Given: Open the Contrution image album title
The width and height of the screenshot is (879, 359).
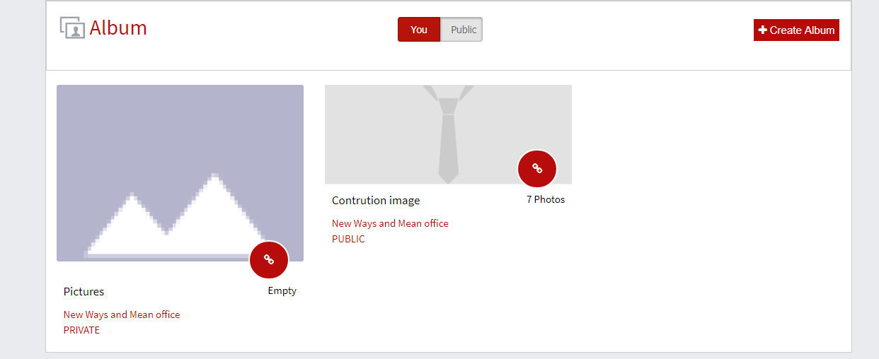Looking at the screenshot, I should [375, 200].
